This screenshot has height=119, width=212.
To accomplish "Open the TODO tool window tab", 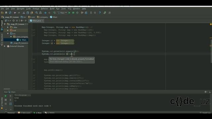I will [49, 113].
